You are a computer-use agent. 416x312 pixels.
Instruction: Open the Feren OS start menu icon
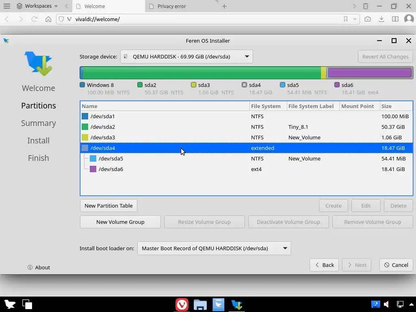click(x=10, y=304)
